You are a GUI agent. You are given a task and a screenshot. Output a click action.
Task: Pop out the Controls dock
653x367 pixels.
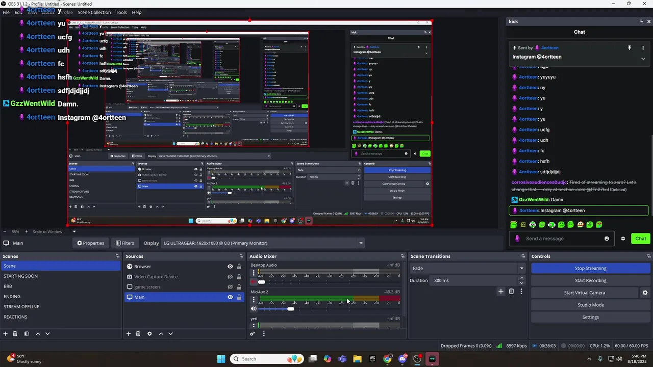pyautogui.click(x=649, y=256)
